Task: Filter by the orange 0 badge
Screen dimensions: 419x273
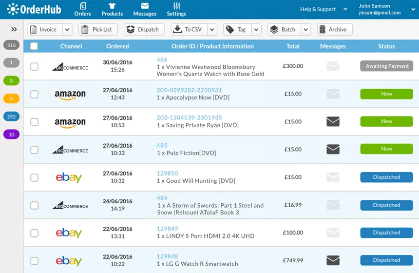Action: pos(11,98)
